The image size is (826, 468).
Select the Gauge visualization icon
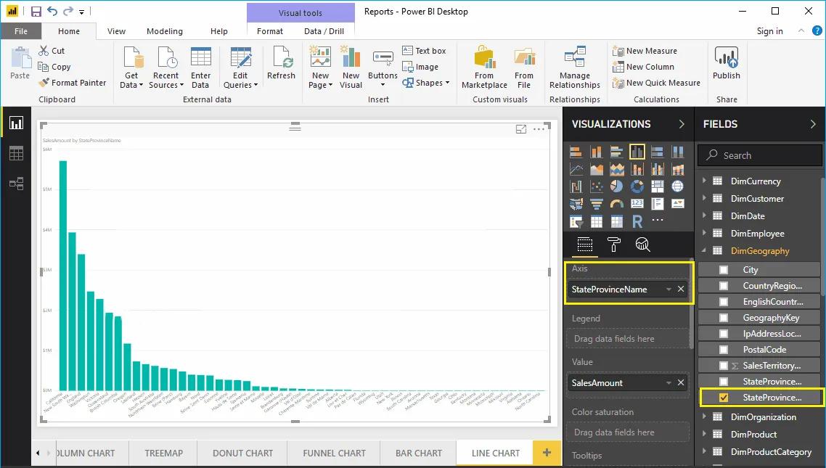616,204
